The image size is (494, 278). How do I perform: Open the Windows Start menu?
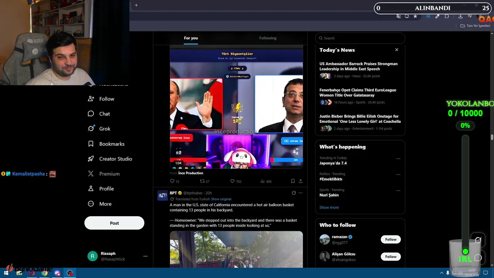pyautogui.click(x=6, y=273)
